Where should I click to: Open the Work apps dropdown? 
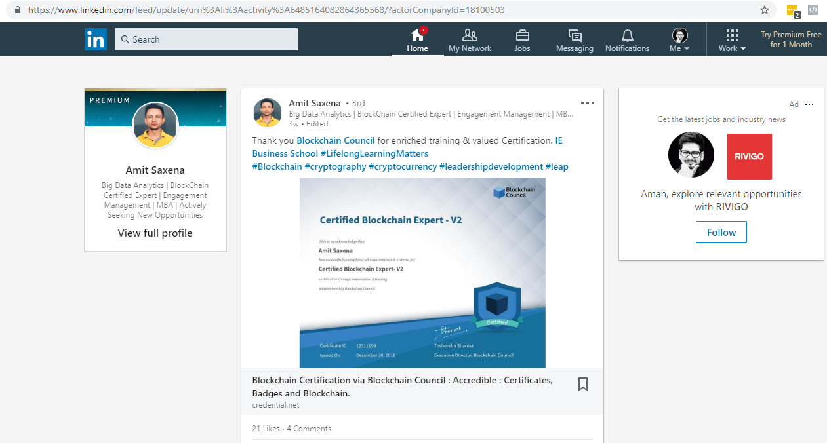732,40
